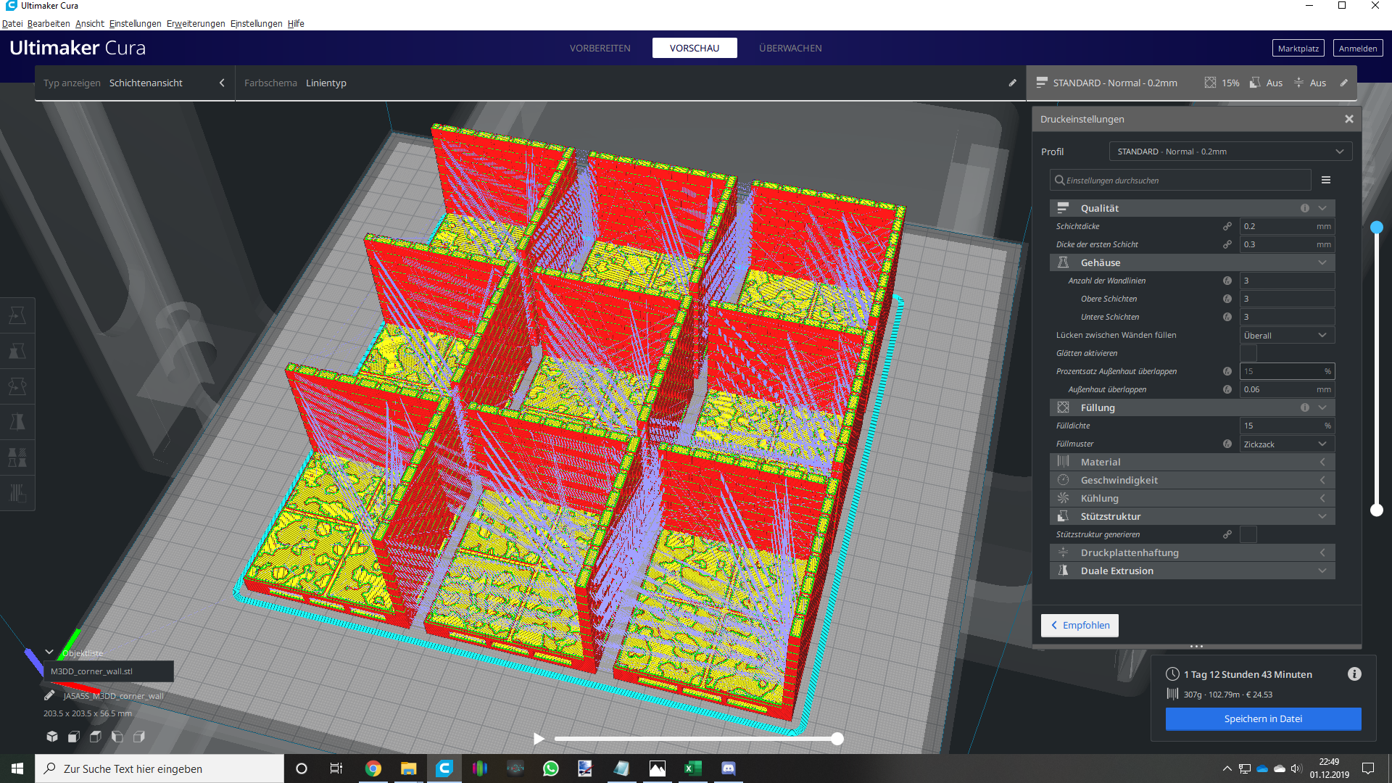Switch to top view orientation

[96, 737]
